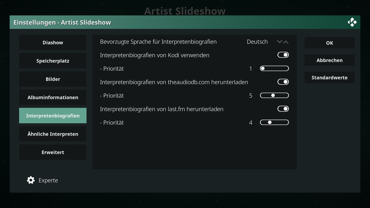Screen dimensions: 370x208
Task: Open the Erweitert category
Action: click(x=53, y=153)
